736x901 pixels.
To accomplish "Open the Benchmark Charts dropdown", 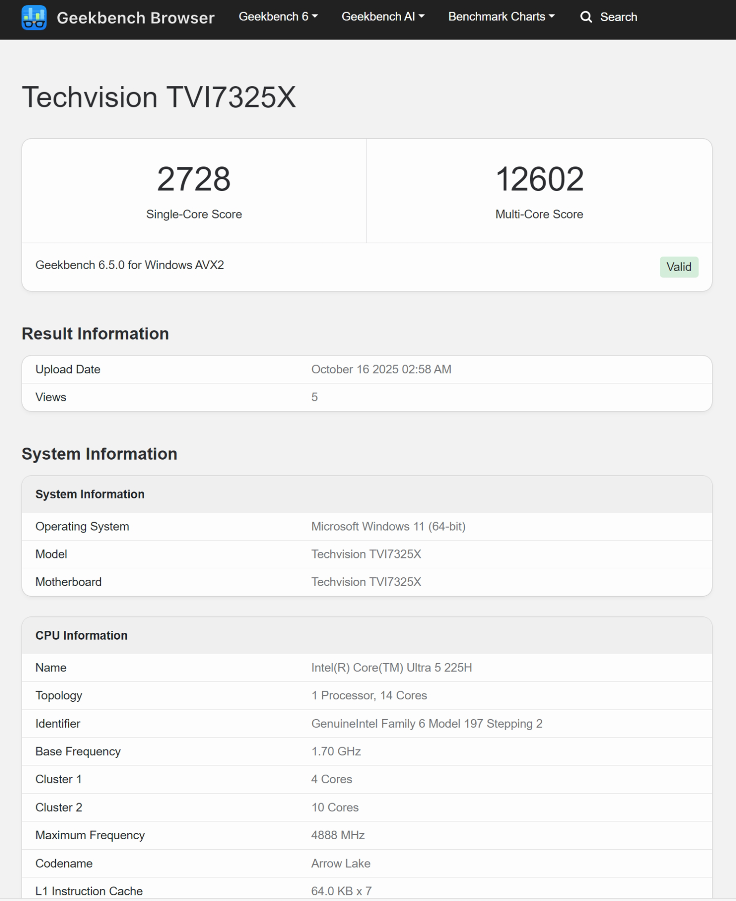I will point(501,16).
